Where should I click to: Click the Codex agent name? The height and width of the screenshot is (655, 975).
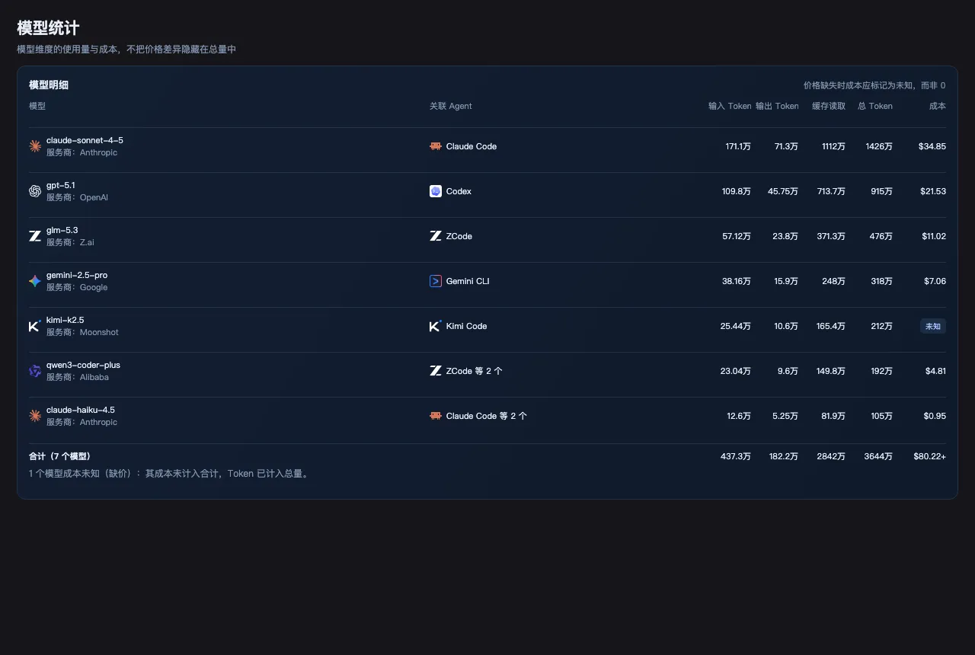tap(459, 191)
